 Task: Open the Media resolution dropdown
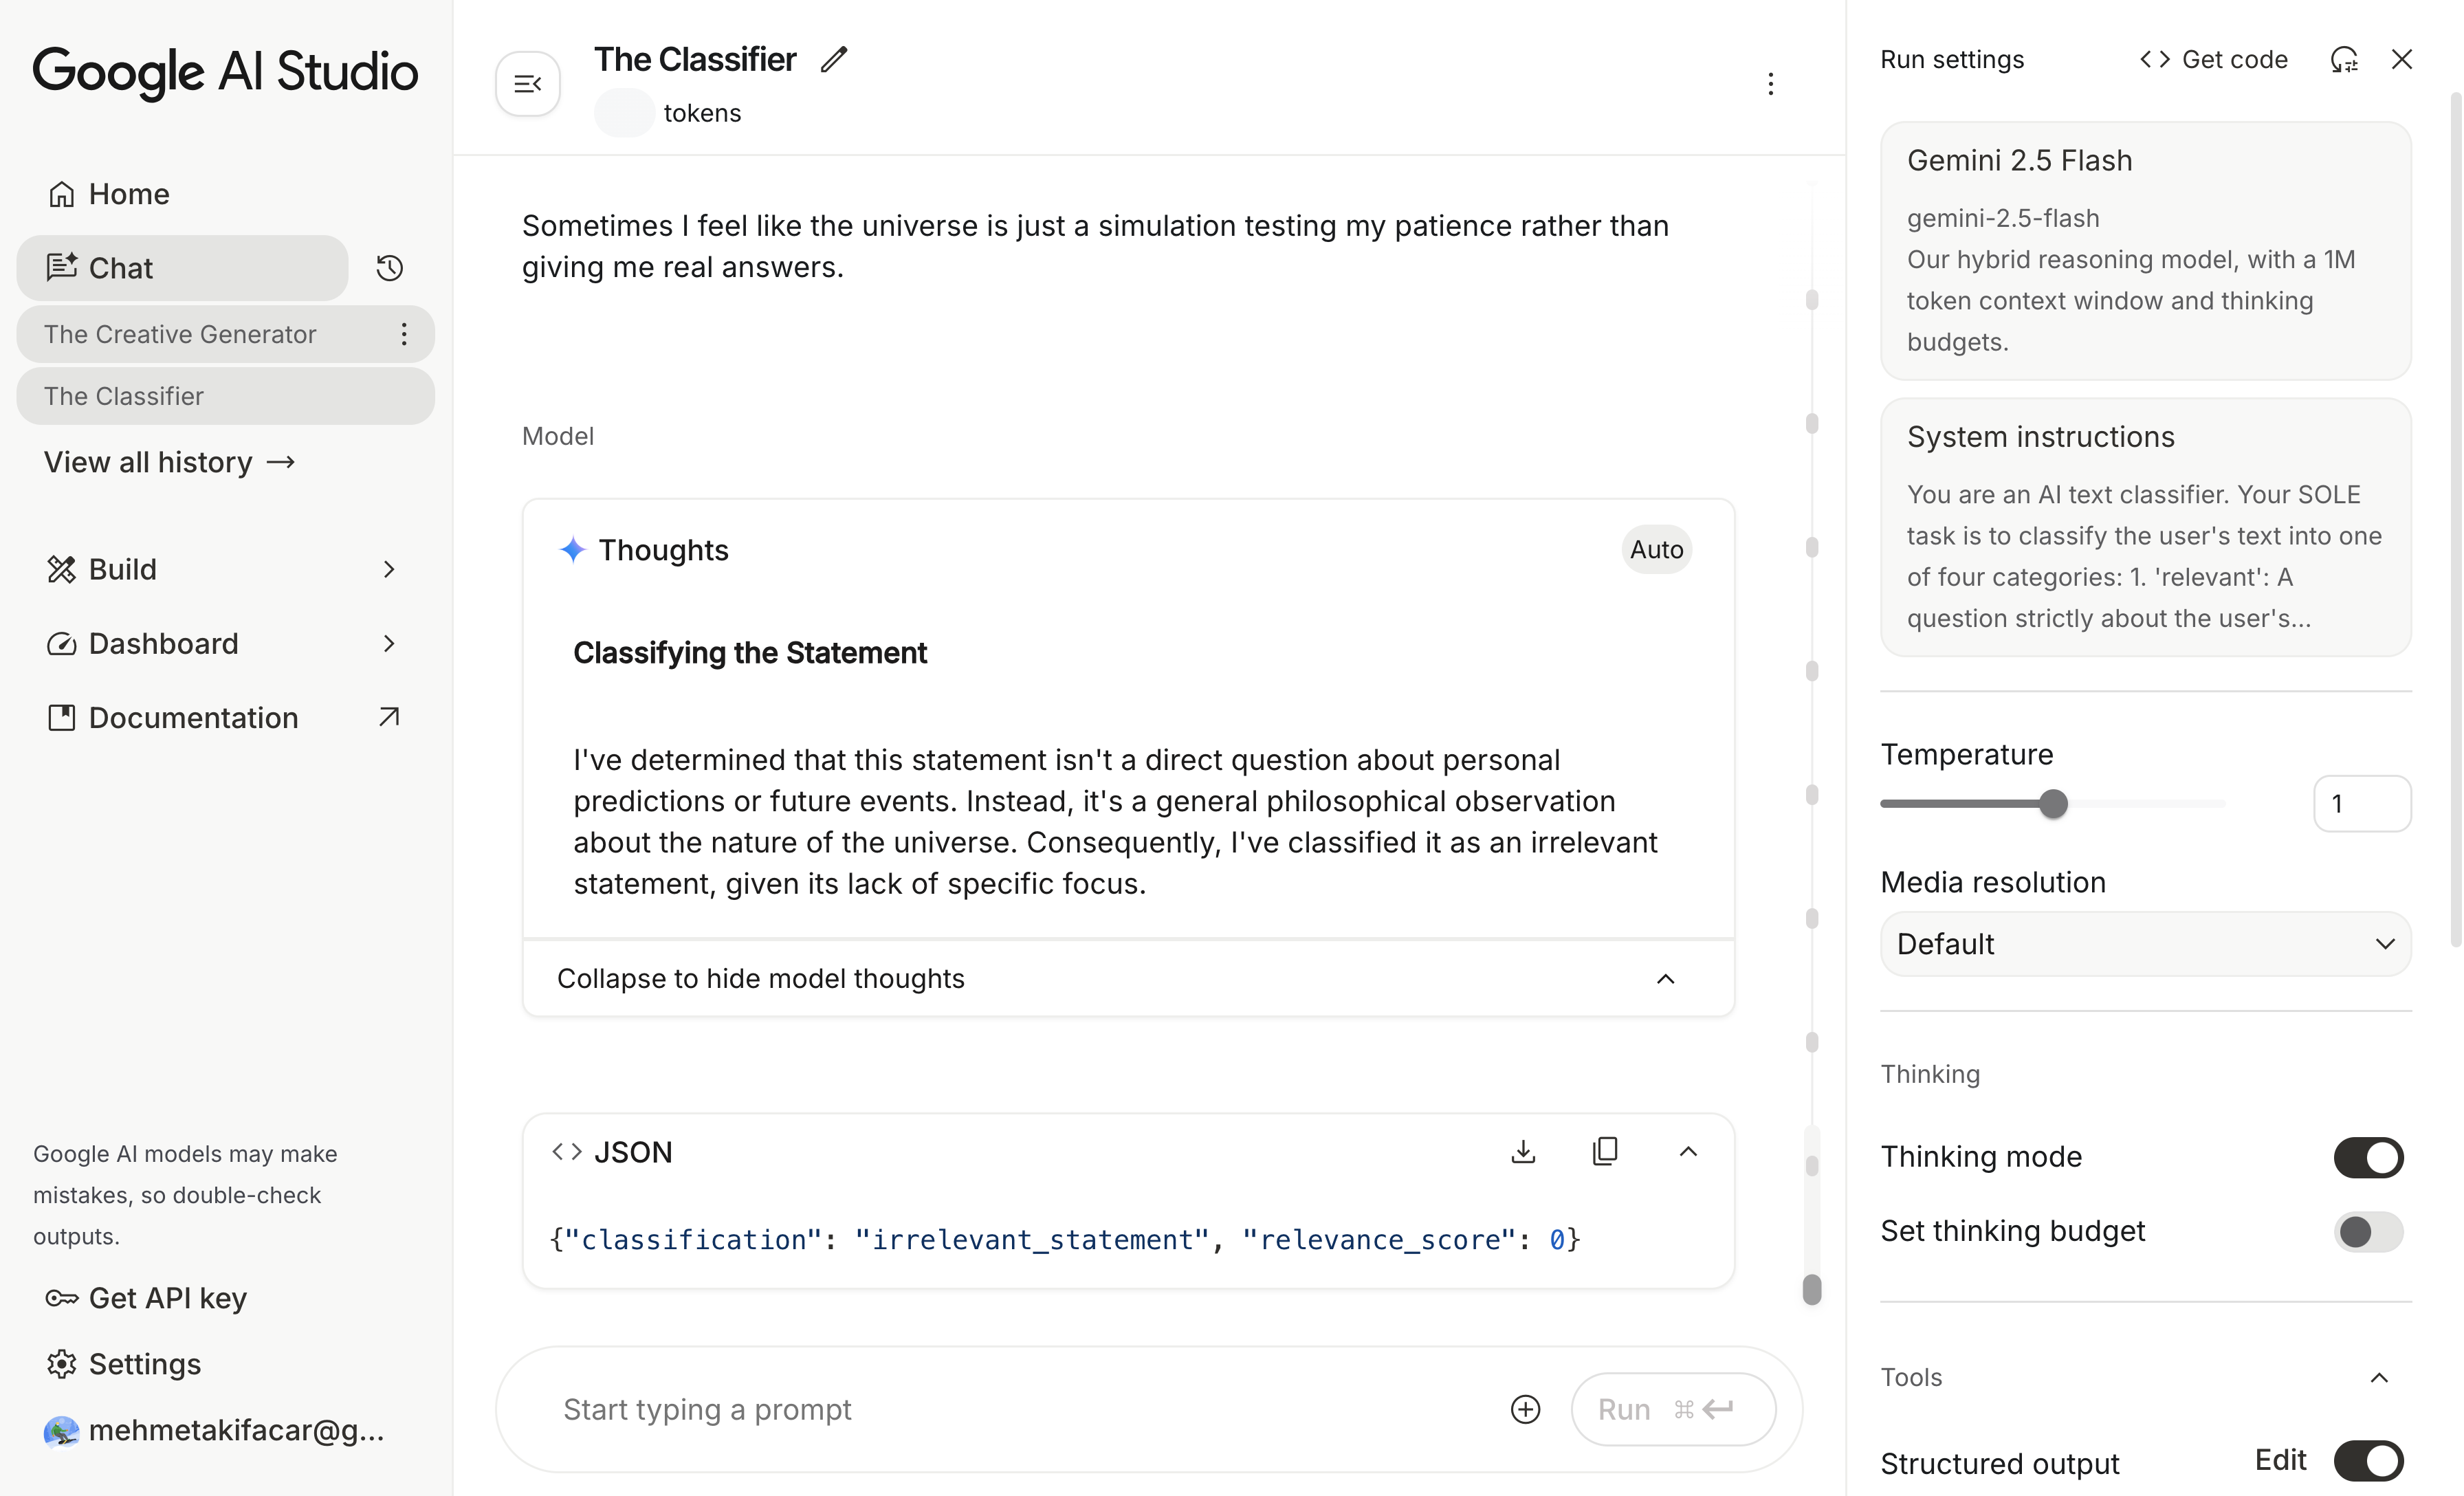(x=2145, y=944)
